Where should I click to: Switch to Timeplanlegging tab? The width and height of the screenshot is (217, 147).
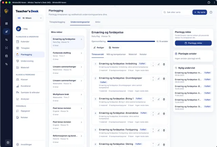[x=57, y=22]
